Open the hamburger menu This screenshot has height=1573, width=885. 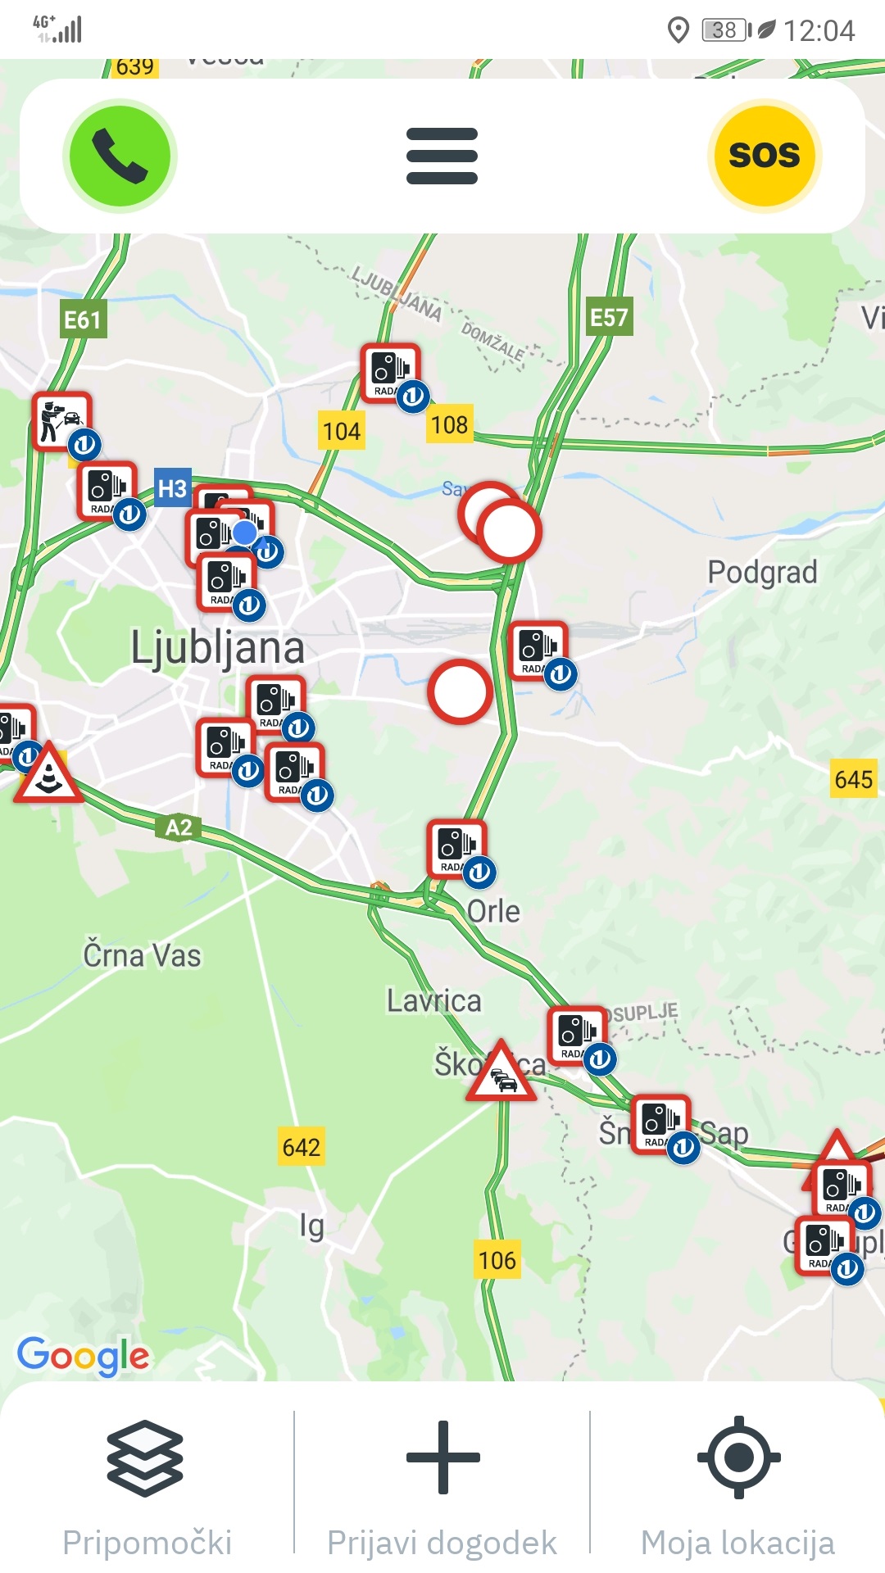pos(442,156)
